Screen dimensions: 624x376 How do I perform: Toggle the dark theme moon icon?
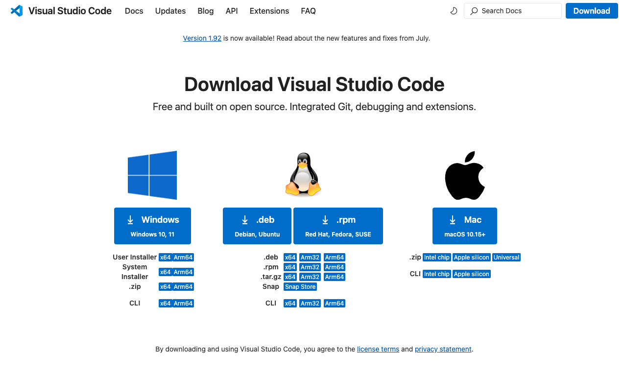pyautogui.click(x=454, y=11)
